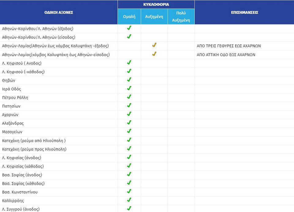
Task: Click the Ομαλή column header
Action: (x=129, y=17)
